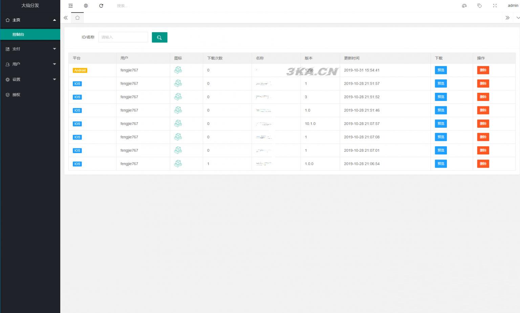This screenshot has height=313, width=520.
Task: Click app icon in the 21:51:57 row
Action: click(178, 83)
